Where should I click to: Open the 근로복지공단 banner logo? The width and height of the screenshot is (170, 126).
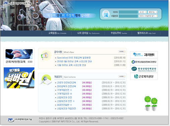click(144, 76)
